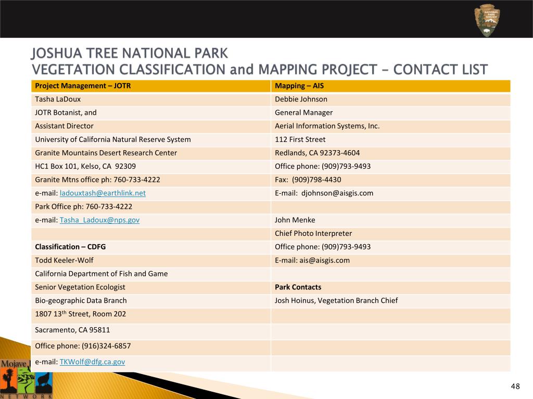Select the 'Tasha LaDoux' name cell
The width and height of the screenshot is (533, 399).
[151, 99]
